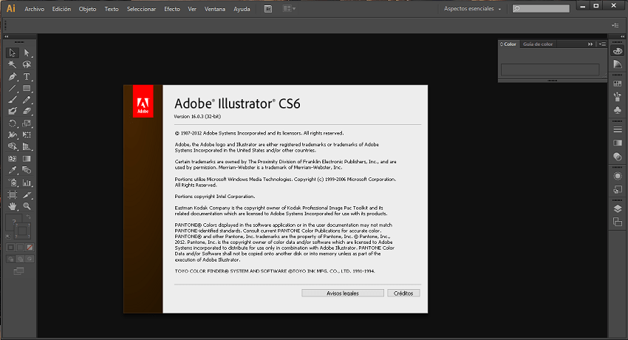
Task: Open the Archivo menu
Action: [34, 9]
